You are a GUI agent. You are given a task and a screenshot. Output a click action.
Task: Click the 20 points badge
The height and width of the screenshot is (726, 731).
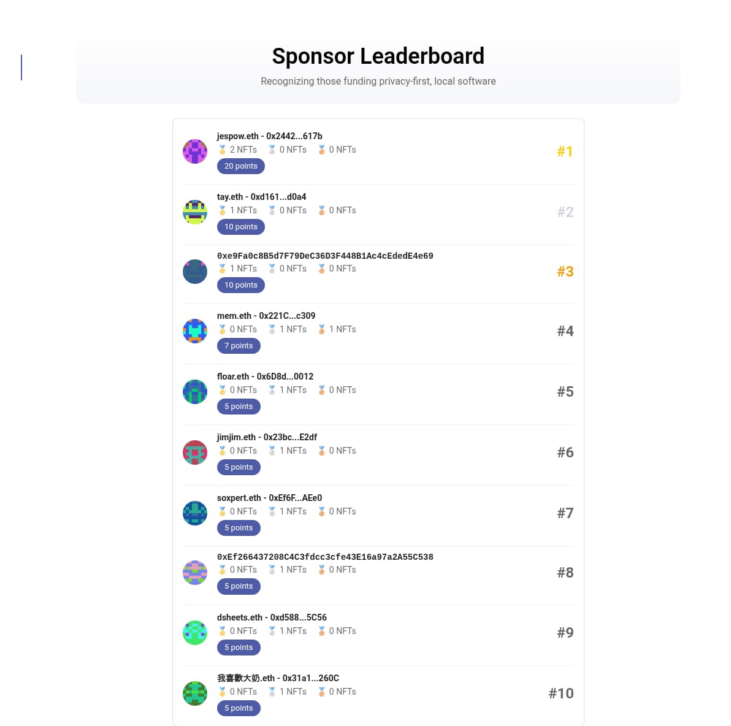click(x=241, y=166)
